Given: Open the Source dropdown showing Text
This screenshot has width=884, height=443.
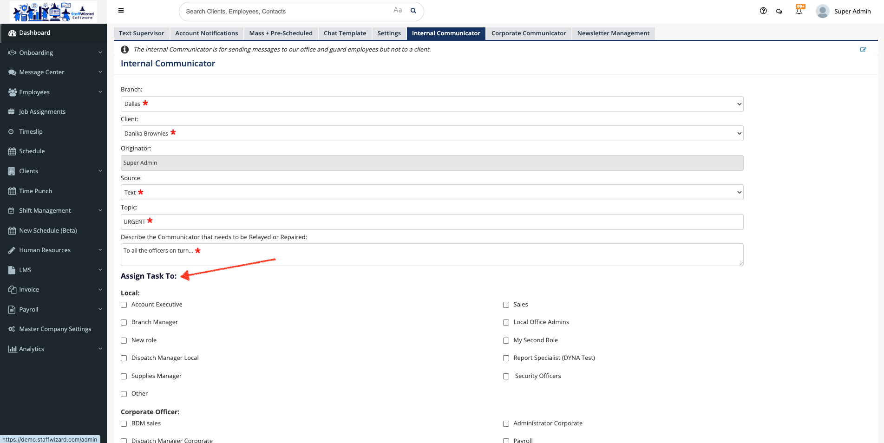Looking at the screenshot, I should point(432,192).
